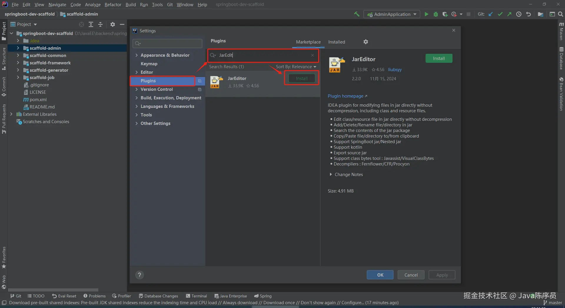Image resolution: width=565 pixels, height=308 pixels.
Task: Push commits with Git arrow icon
Action: [509, 14]
